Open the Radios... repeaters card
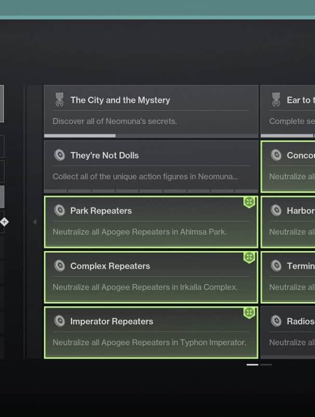The width and height of the screenshot is (315, 417). [x=288, y=332]
